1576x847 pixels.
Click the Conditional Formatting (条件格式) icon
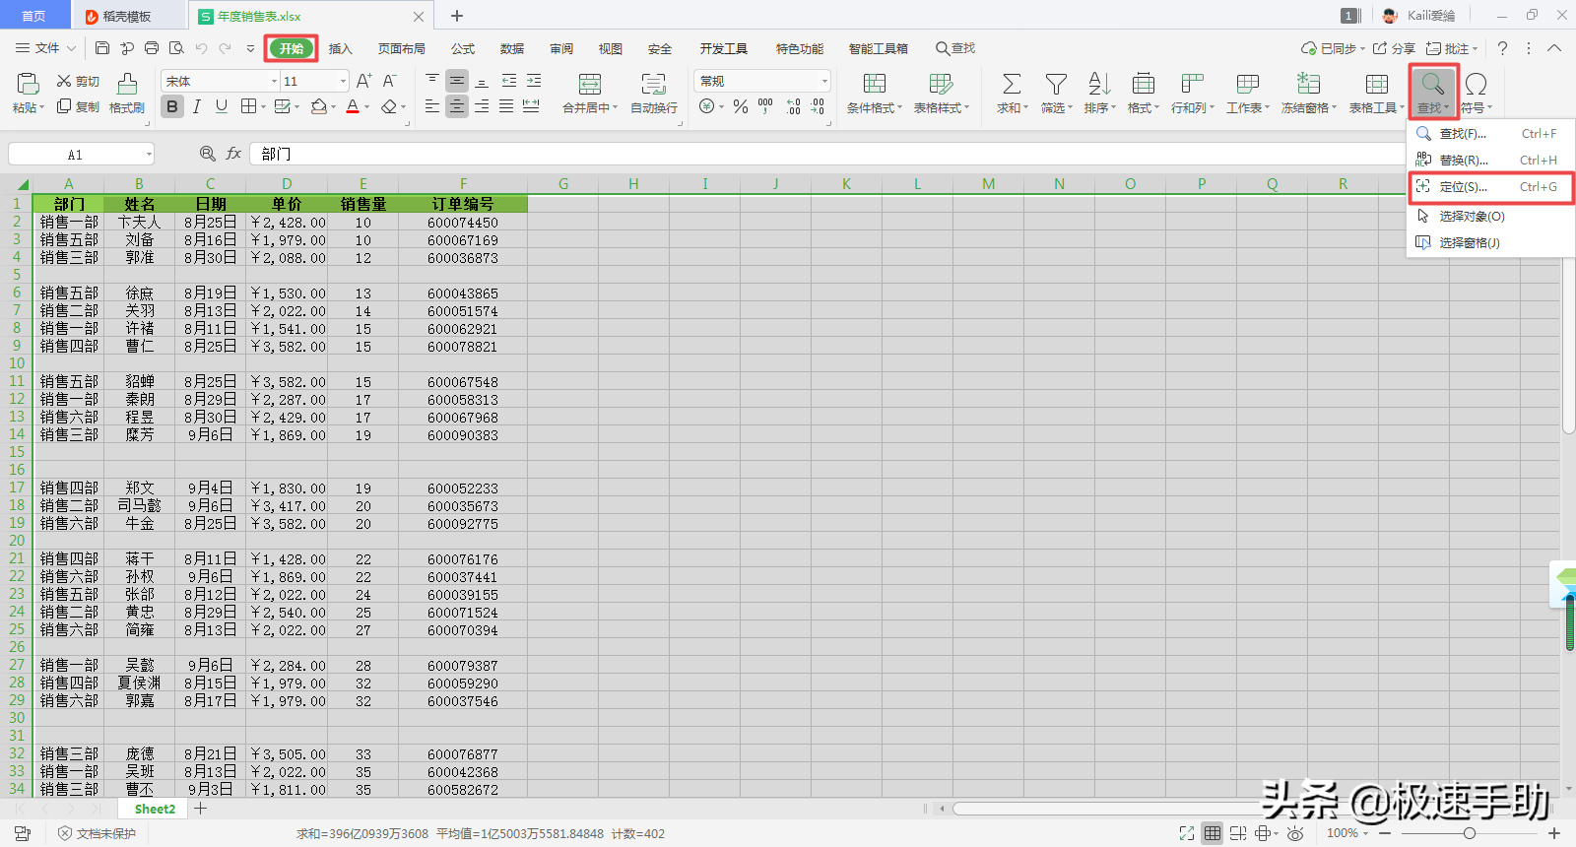(x=875, y=84)
